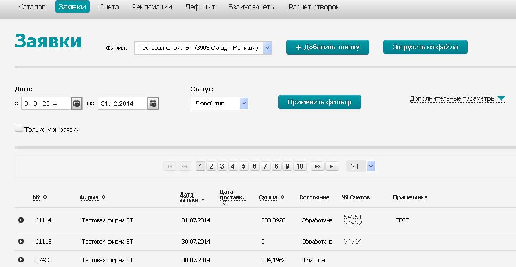Open the Статус 'Любой тип' dropdown
Screen dimensions: 516x267
[x=244, y=103]
